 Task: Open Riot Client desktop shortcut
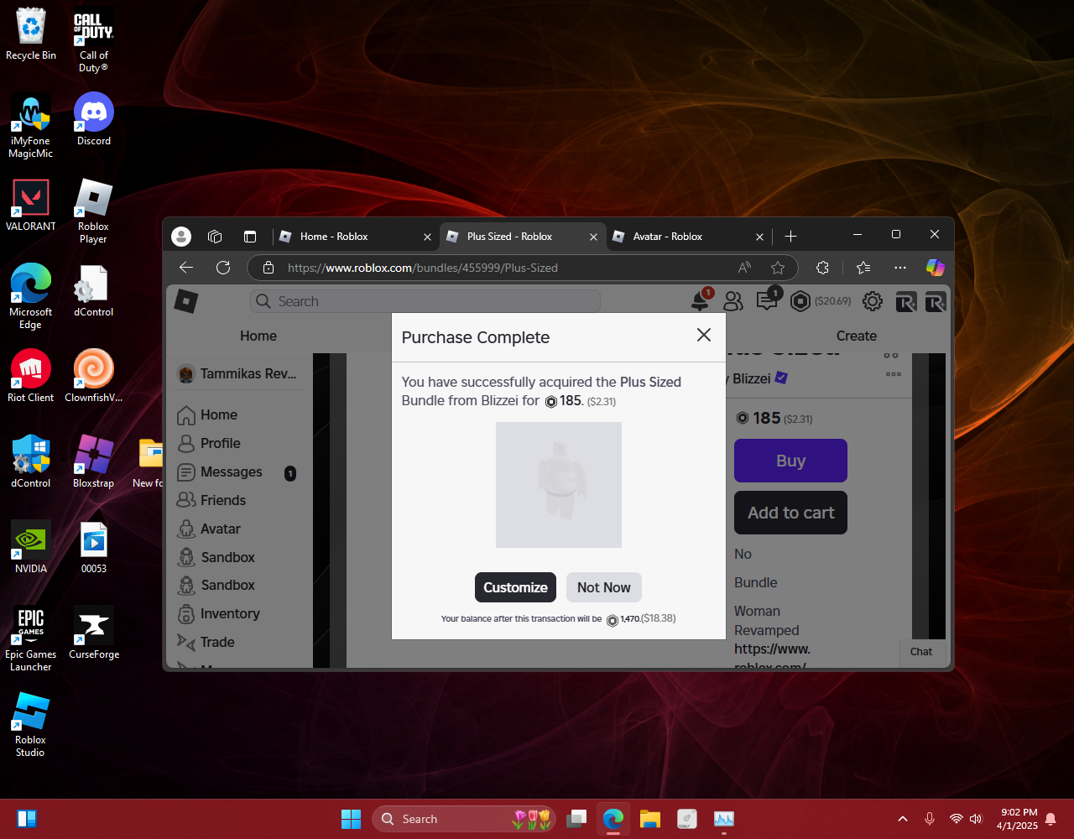point(31,376)
